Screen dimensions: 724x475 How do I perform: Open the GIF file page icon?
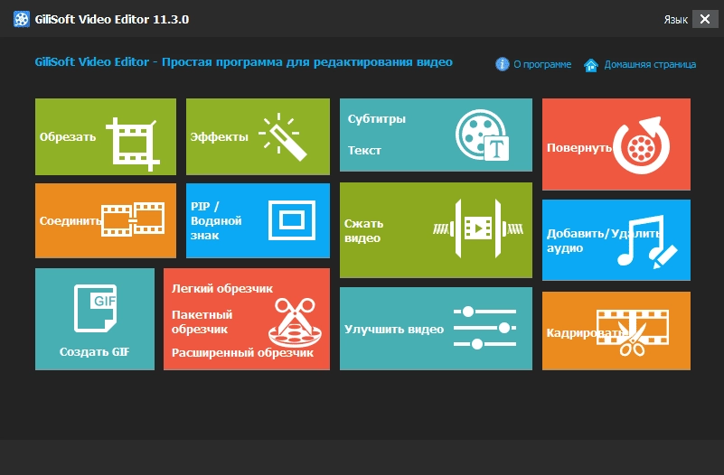(x=95, y=309)
